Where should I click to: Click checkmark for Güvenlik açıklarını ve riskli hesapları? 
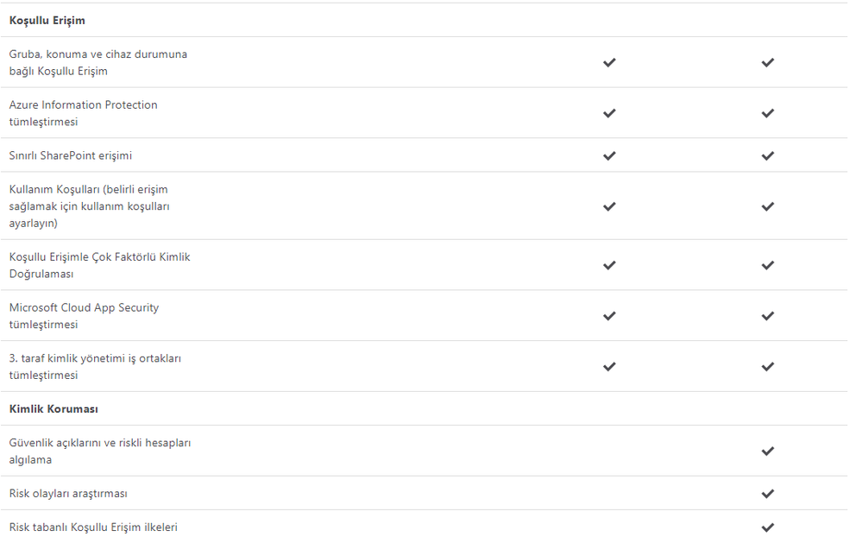768,451
